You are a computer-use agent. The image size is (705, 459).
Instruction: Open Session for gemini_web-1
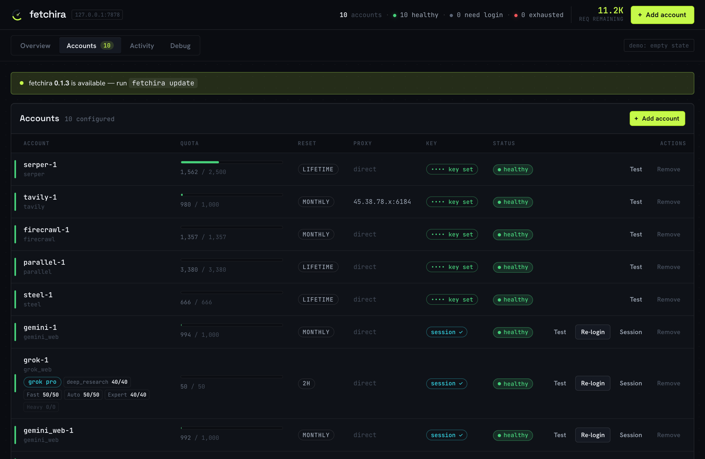point(631,435)
